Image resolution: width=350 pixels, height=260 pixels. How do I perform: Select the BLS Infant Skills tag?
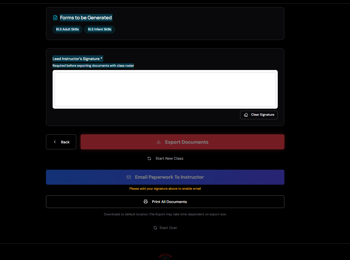tap(99, 29)
